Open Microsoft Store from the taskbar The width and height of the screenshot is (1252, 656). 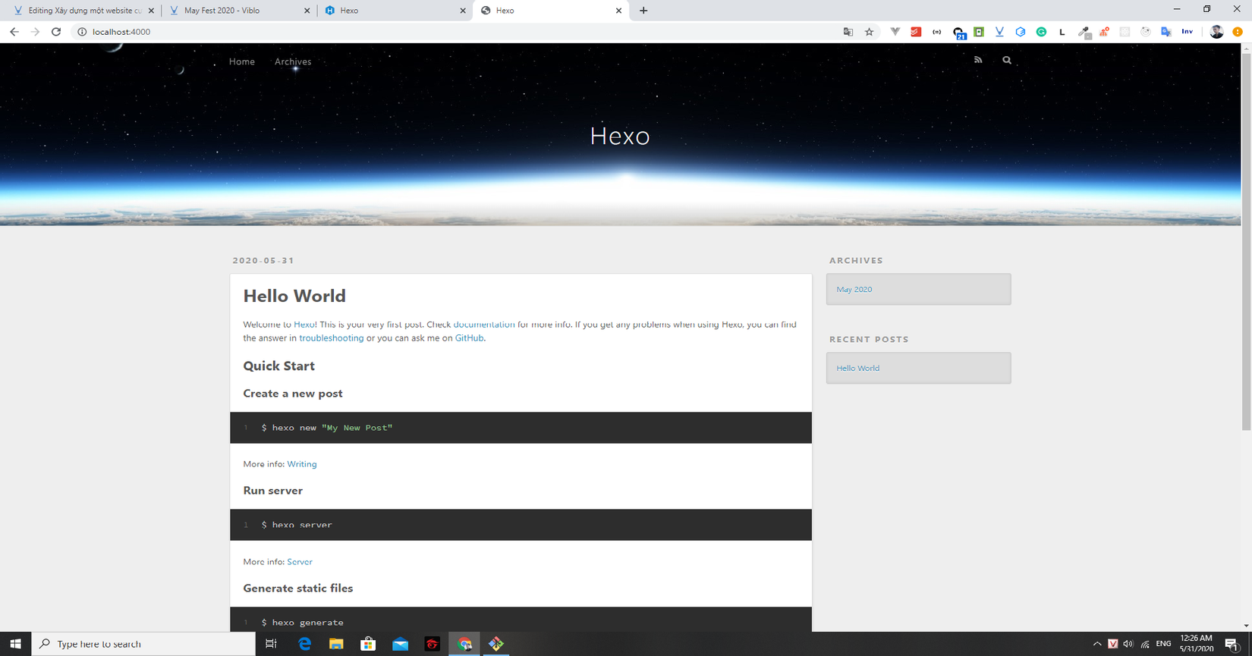click(x=368, y=644)
